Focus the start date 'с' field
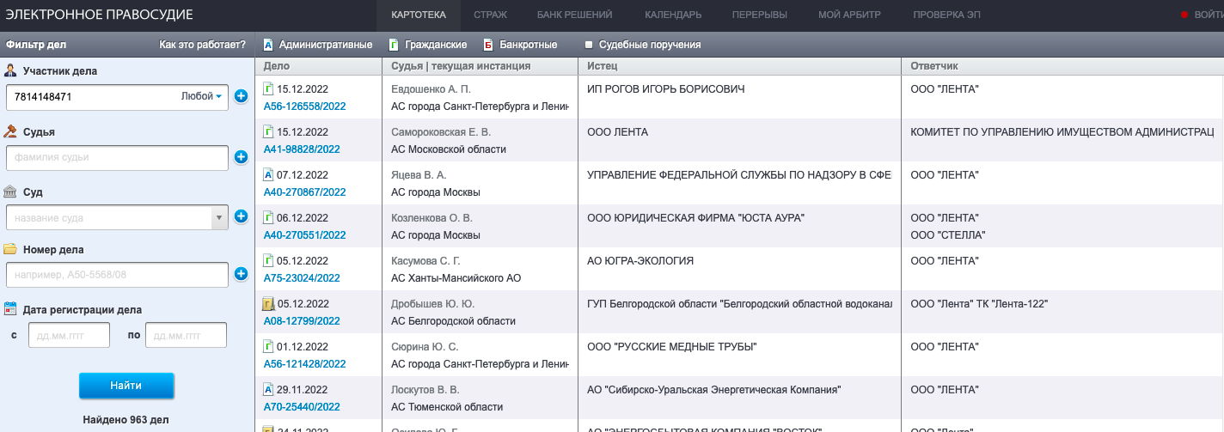 (x=69, y=335)
